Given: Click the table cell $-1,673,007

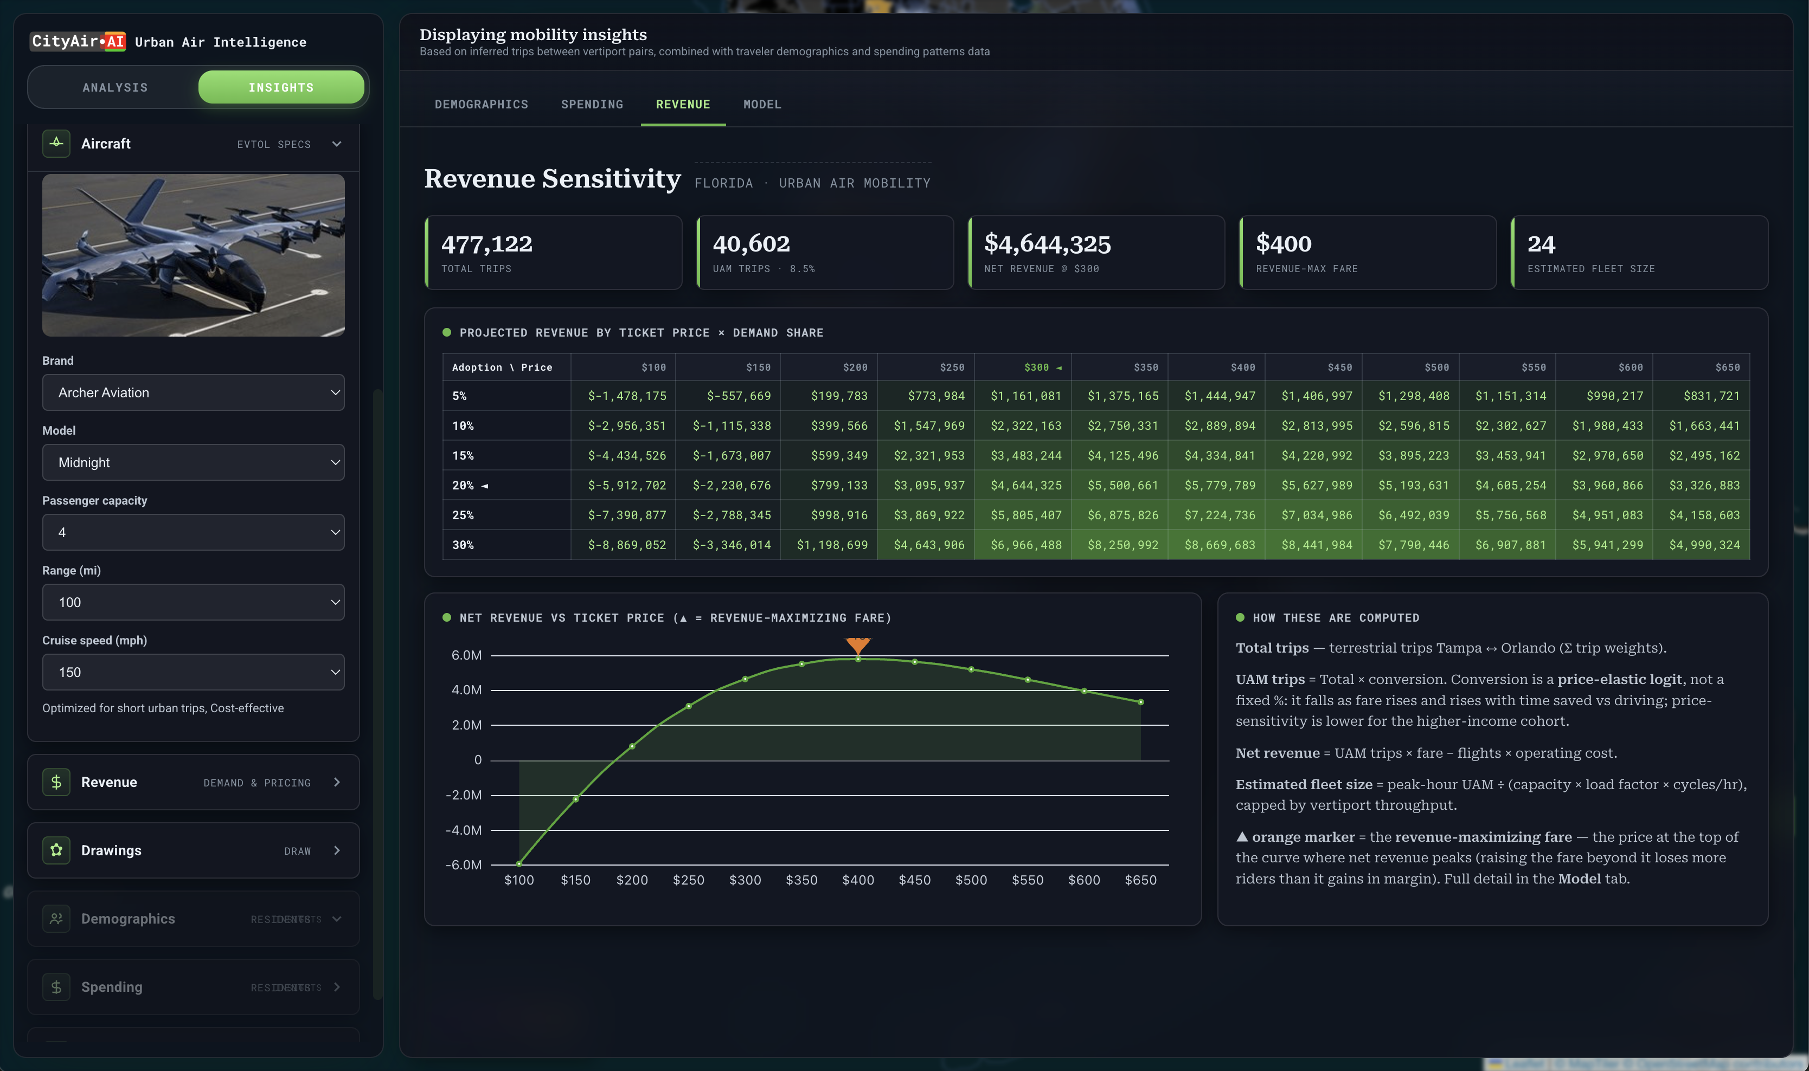Looking at the screenshot, I should pyautogui.click(x=728, y=455).
